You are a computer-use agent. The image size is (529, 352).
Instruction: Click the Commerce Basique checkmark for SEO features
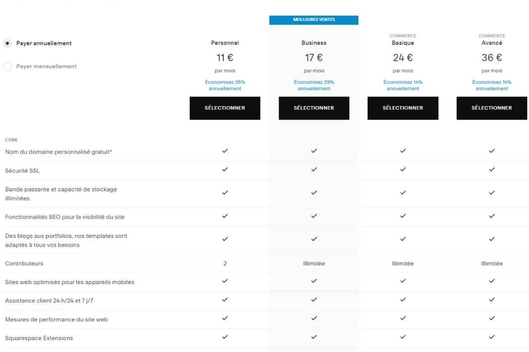click(x=403, y=216)
